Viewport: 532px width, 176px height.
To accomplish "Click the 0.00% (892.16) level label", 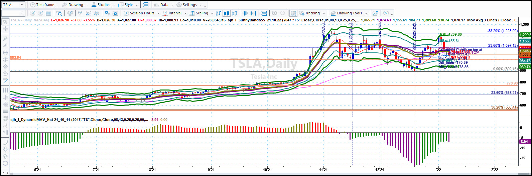I will click(x=506, y=69).
